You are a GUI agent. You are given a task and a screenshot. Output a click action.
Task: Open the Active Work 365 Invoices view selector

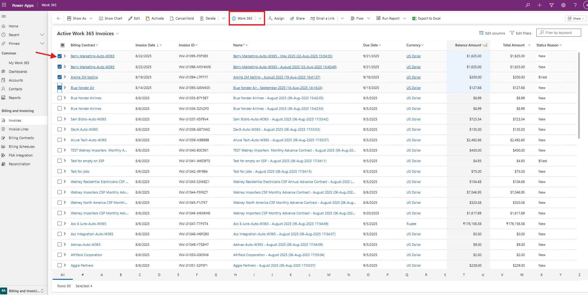[x=88, y=34]
